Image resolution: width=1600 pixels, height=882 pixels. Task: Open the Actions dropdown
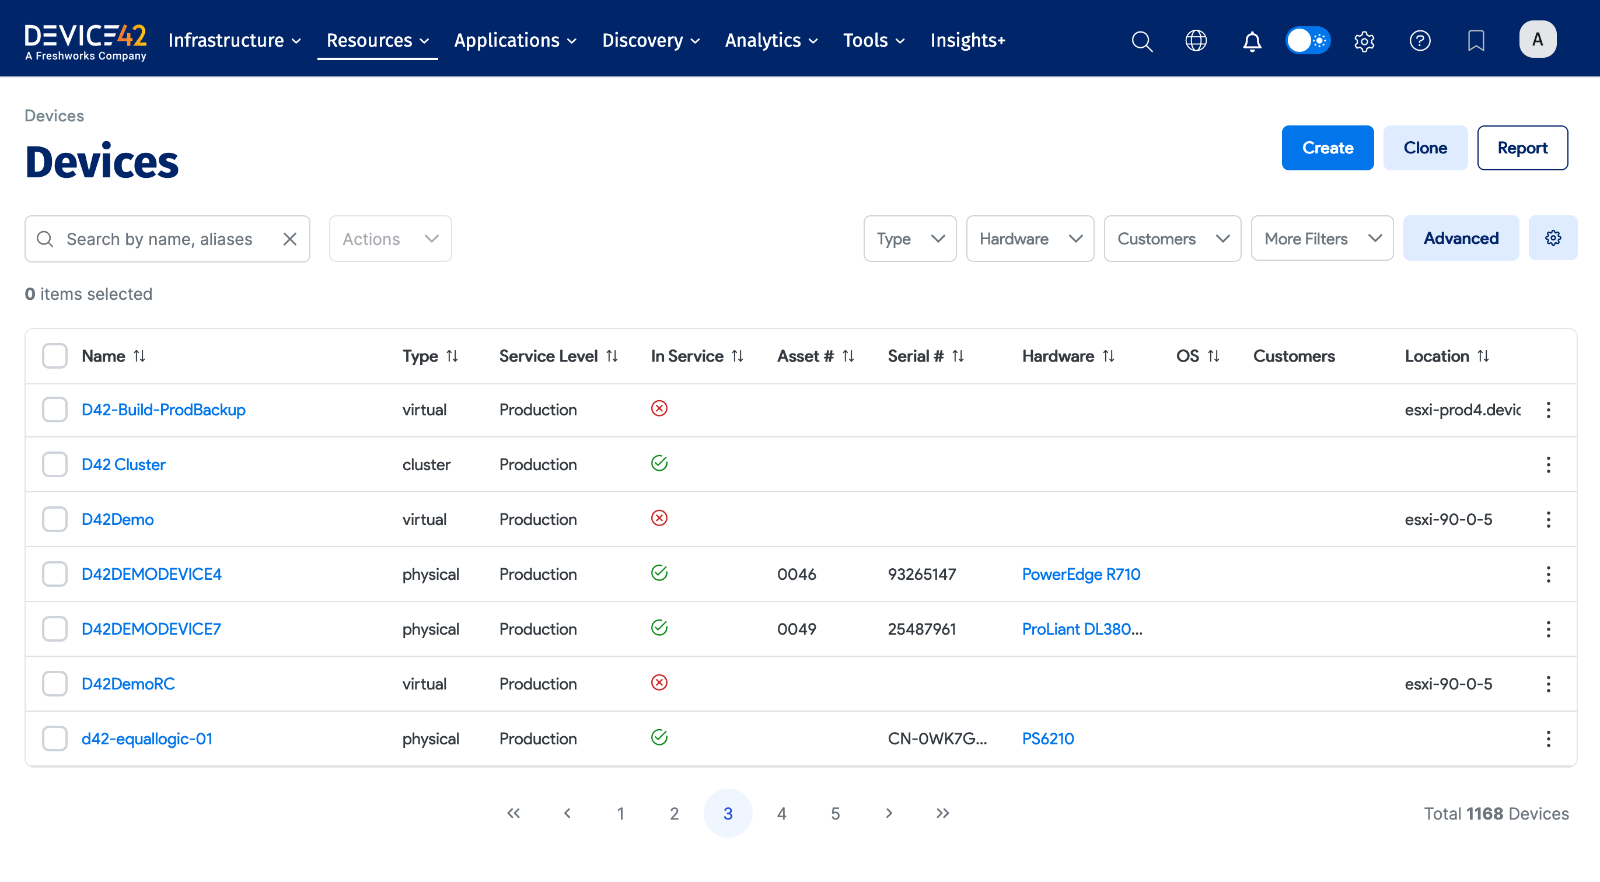(390, 239)
